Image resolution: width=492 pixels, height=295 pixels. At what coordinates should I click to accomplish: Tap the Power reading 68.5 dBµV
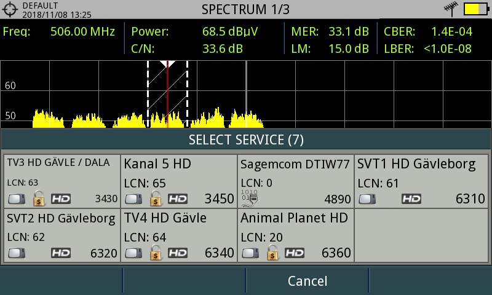pos(230,31)
